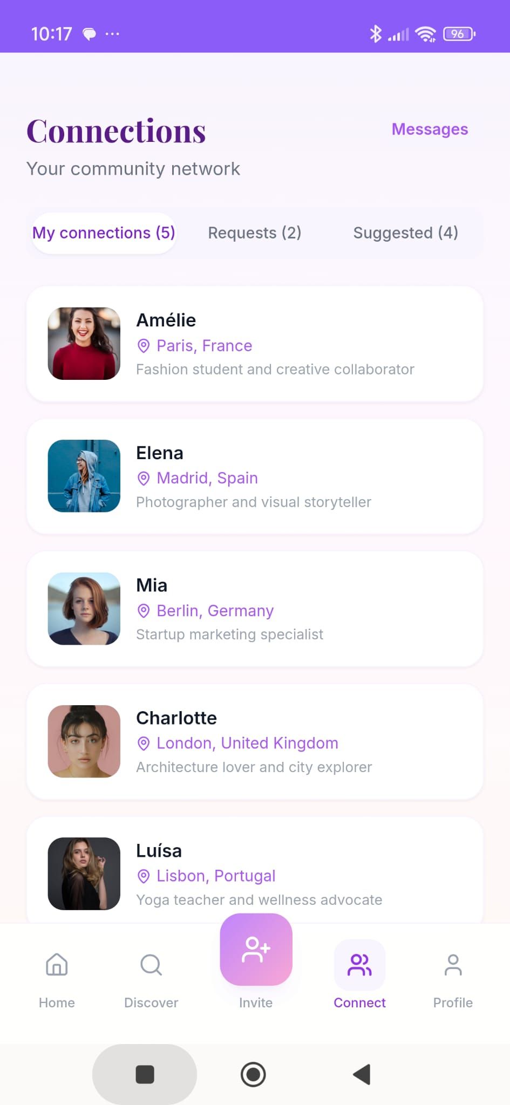Open the Home tab icon
Image resolution: width=510 pixels, height=1105 pixels.
point(57,965)
